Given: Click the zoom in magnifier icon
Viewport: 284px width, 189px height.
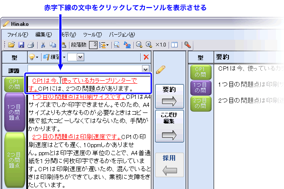Looking at the screenshot, I should pyautogui.click(x=149, y=45).
